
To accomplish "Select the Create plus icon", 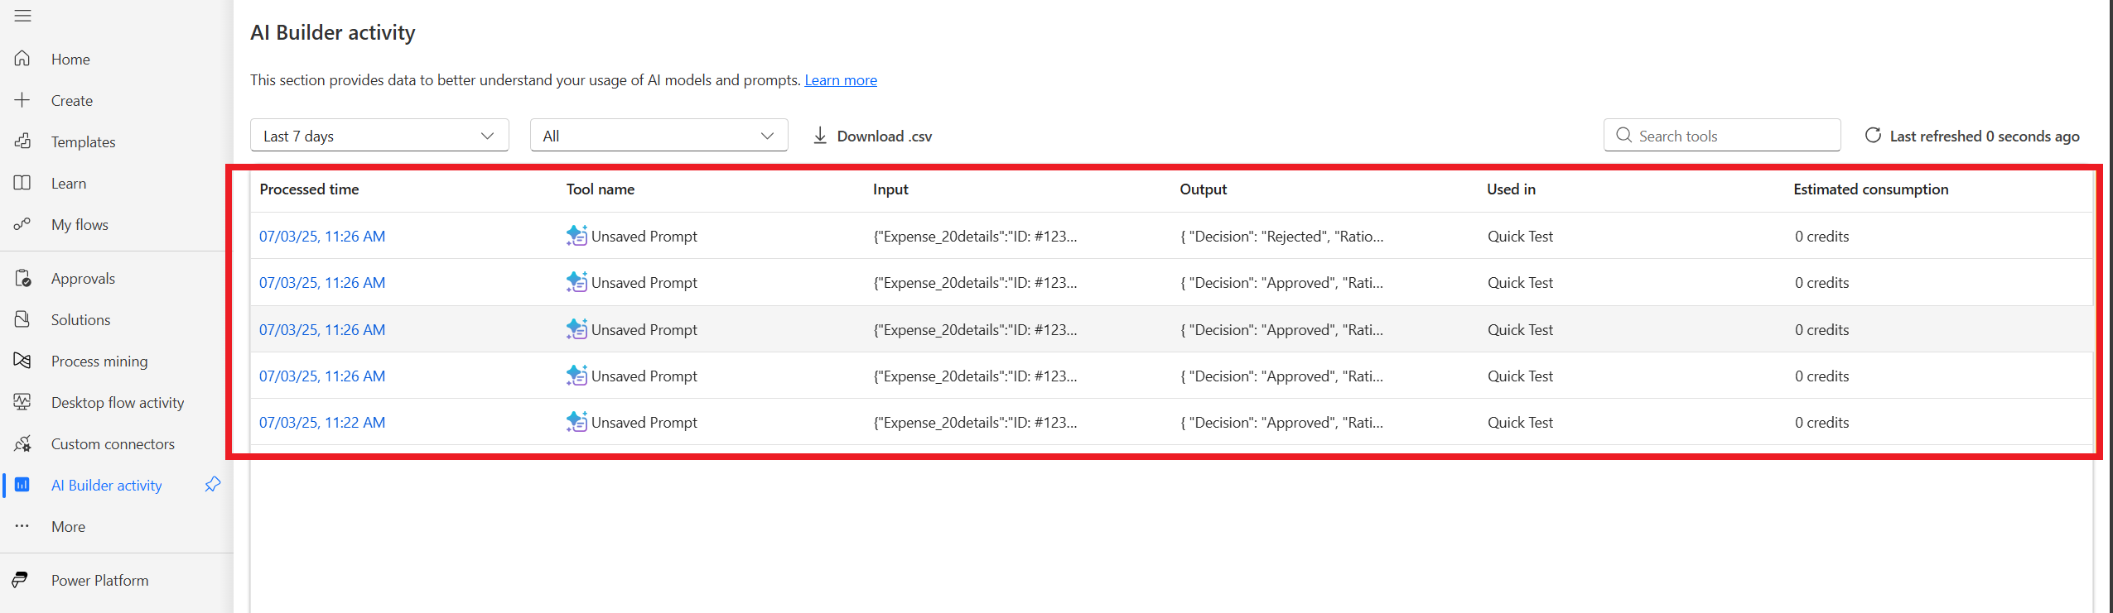I will click(22, 99).
